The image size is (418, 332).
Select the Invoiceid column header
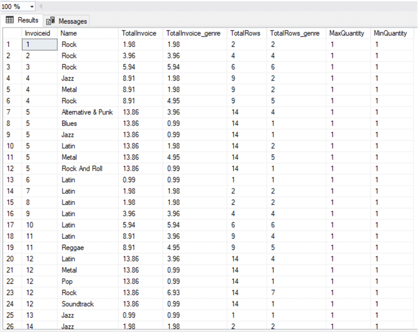(39, 34)
